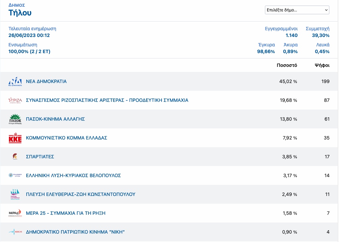
Task: Open the ΠΑΣΟΚ-ΚΙΝΗΜΑ ΑΛΛΑΓΗΣ link
Action: tap(55, 119)
